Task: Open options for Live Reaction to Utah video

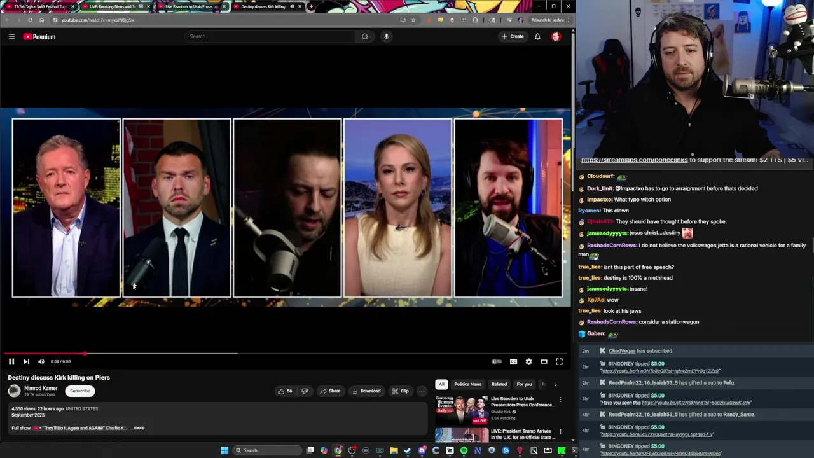Action: [560, 399]
